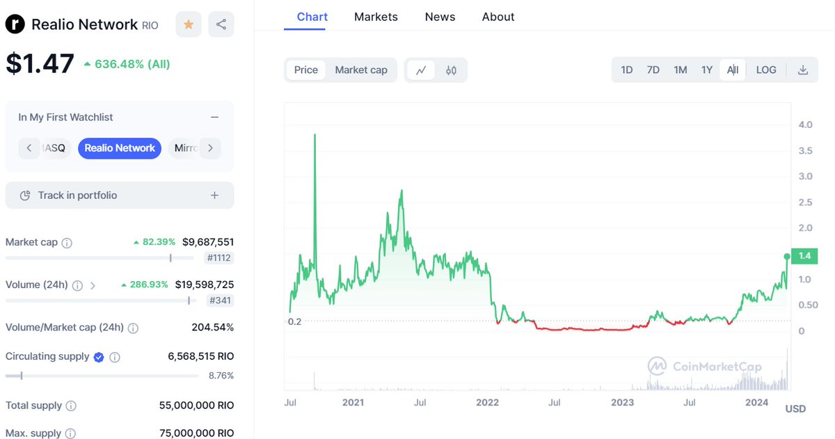Select the Price chart toggle

click(306, 70)
